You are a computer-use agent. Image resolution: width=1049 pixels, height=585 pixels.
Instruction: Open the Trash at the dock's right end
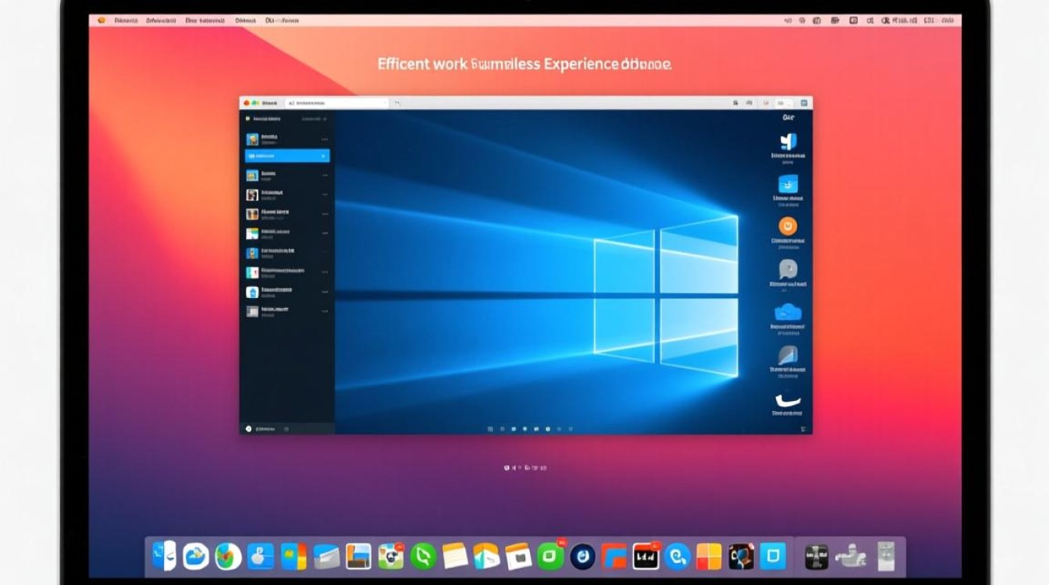click(x=885, y=556)
